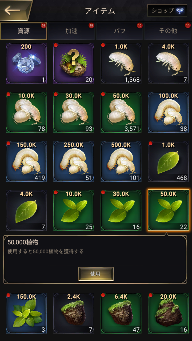Select the 資源 tab
The width and height of the screenshot is (192, 341).
coord(24,31)
